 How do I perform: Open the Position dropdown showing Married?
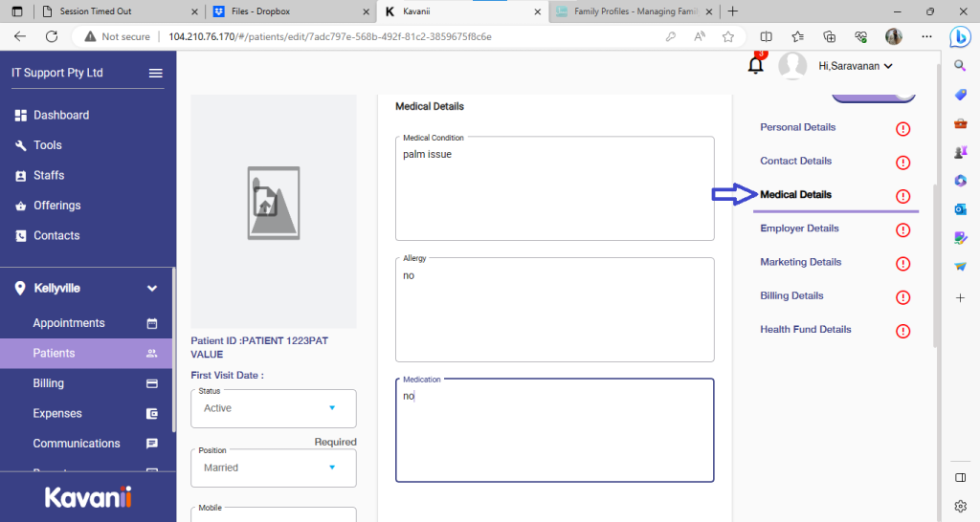[274, 468]
